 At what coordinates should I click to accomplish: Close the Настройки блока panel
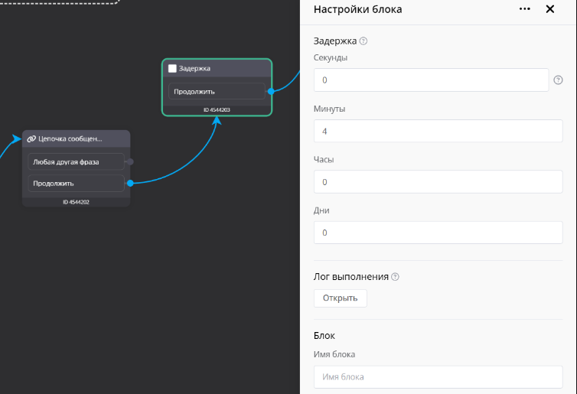click(x=549, y=9)
